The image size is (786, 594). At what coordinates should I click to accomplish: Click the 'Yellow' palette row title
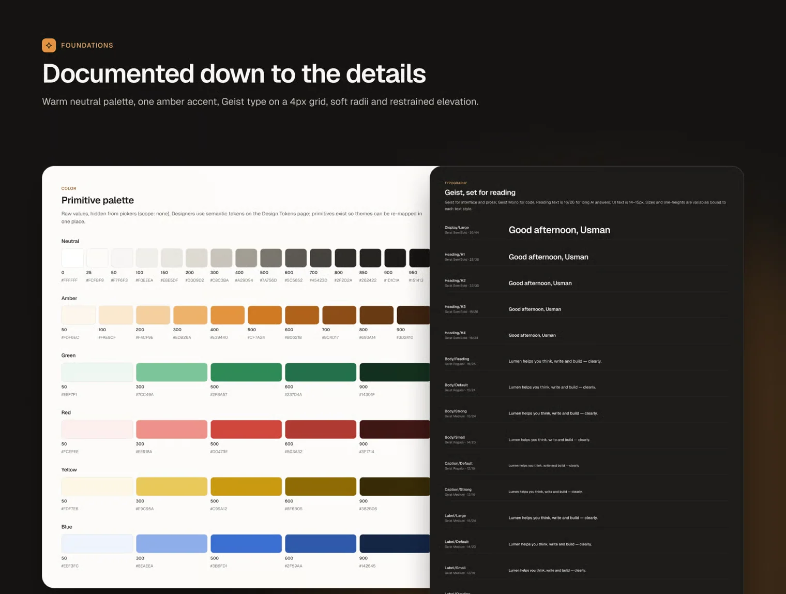(69, 470)
